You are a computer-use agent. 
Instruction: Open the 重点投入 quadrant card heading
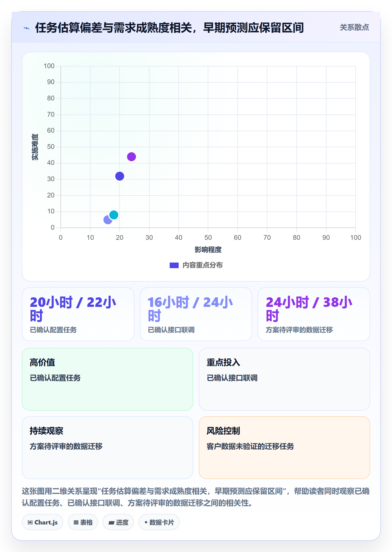pyautogui.click(x=223, y=362)
